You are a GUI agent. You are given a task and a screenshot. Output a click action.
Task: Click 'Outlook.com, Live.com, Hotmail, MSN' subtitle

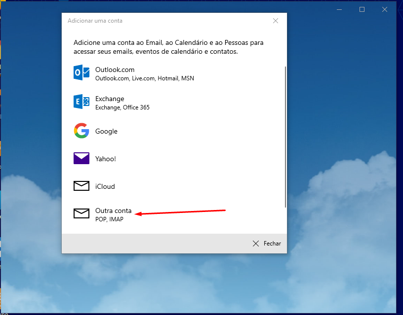(144, 78)
